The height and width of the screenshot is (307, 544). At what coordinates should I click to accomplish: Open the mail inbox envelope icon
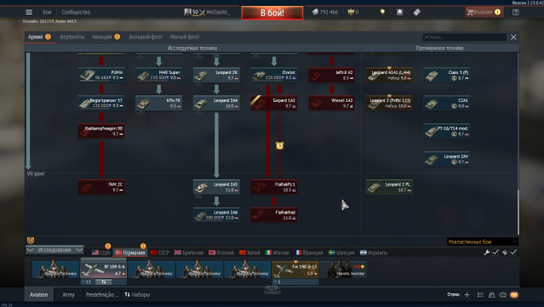[x=514, y=295]
